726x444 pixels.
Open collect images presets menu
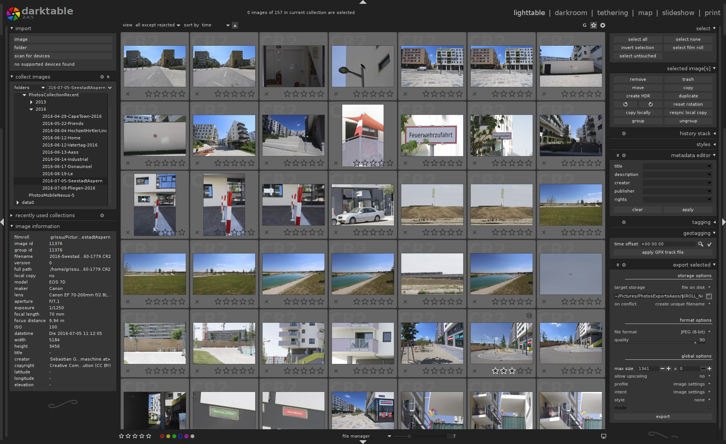point(108,77)
